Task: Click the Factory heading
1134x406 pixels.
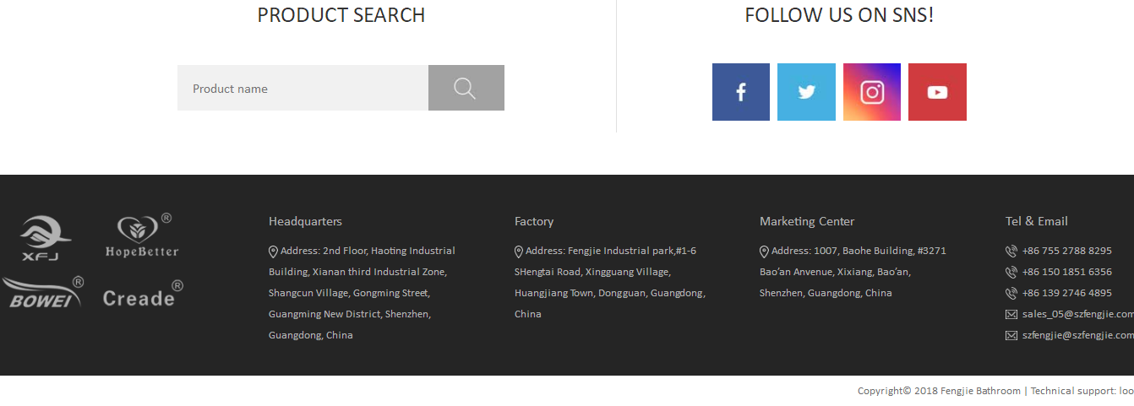Action: (534, 221)
